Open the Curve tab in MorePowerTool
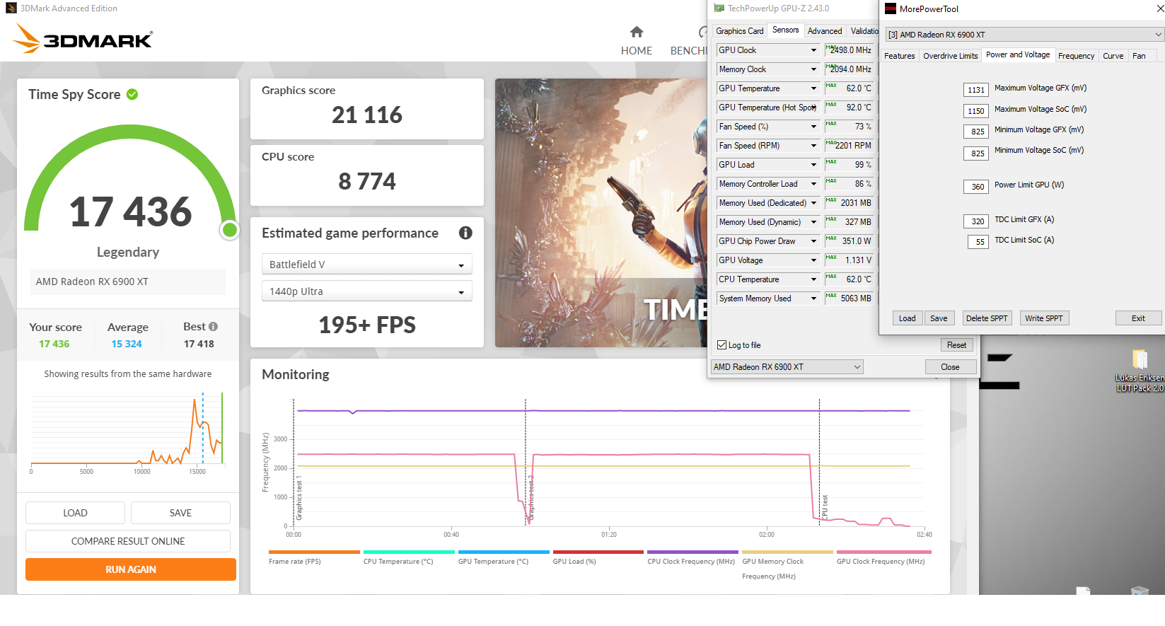Screen dimensions: 1165x626 (x=1113, y=56)
